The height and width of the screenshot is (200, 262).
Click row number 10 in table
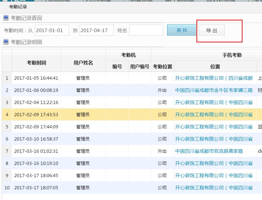click(x=7, y=188)
